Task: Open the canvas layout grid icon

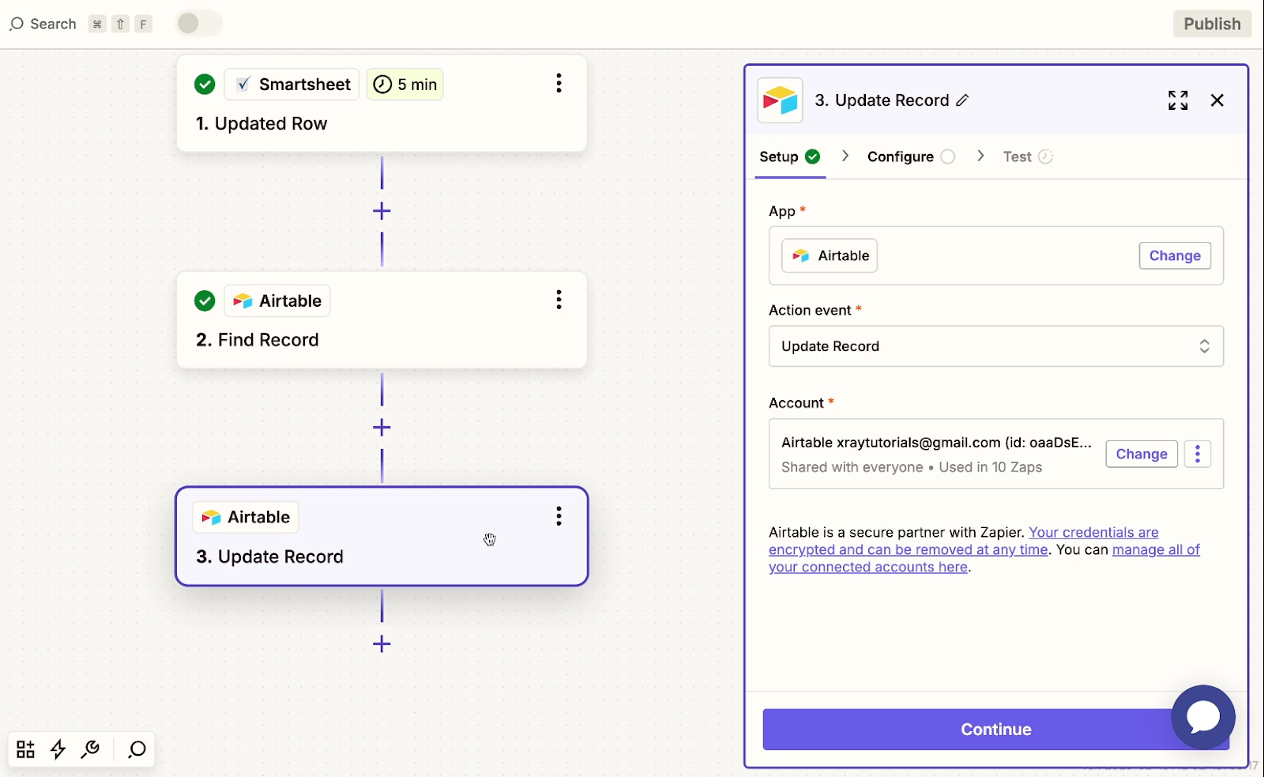Action: click(26, 749)
